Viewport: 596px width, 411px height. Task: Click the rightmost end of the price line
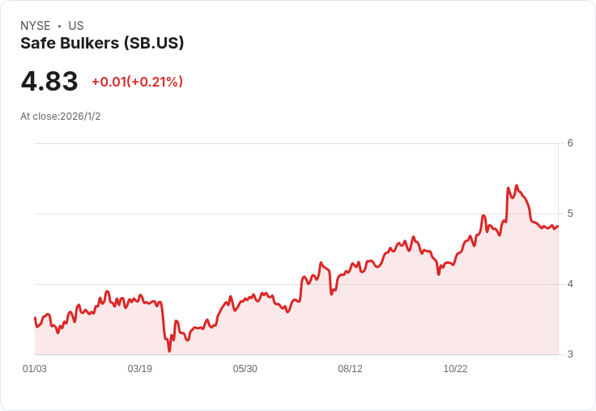(x=558, y=226)
